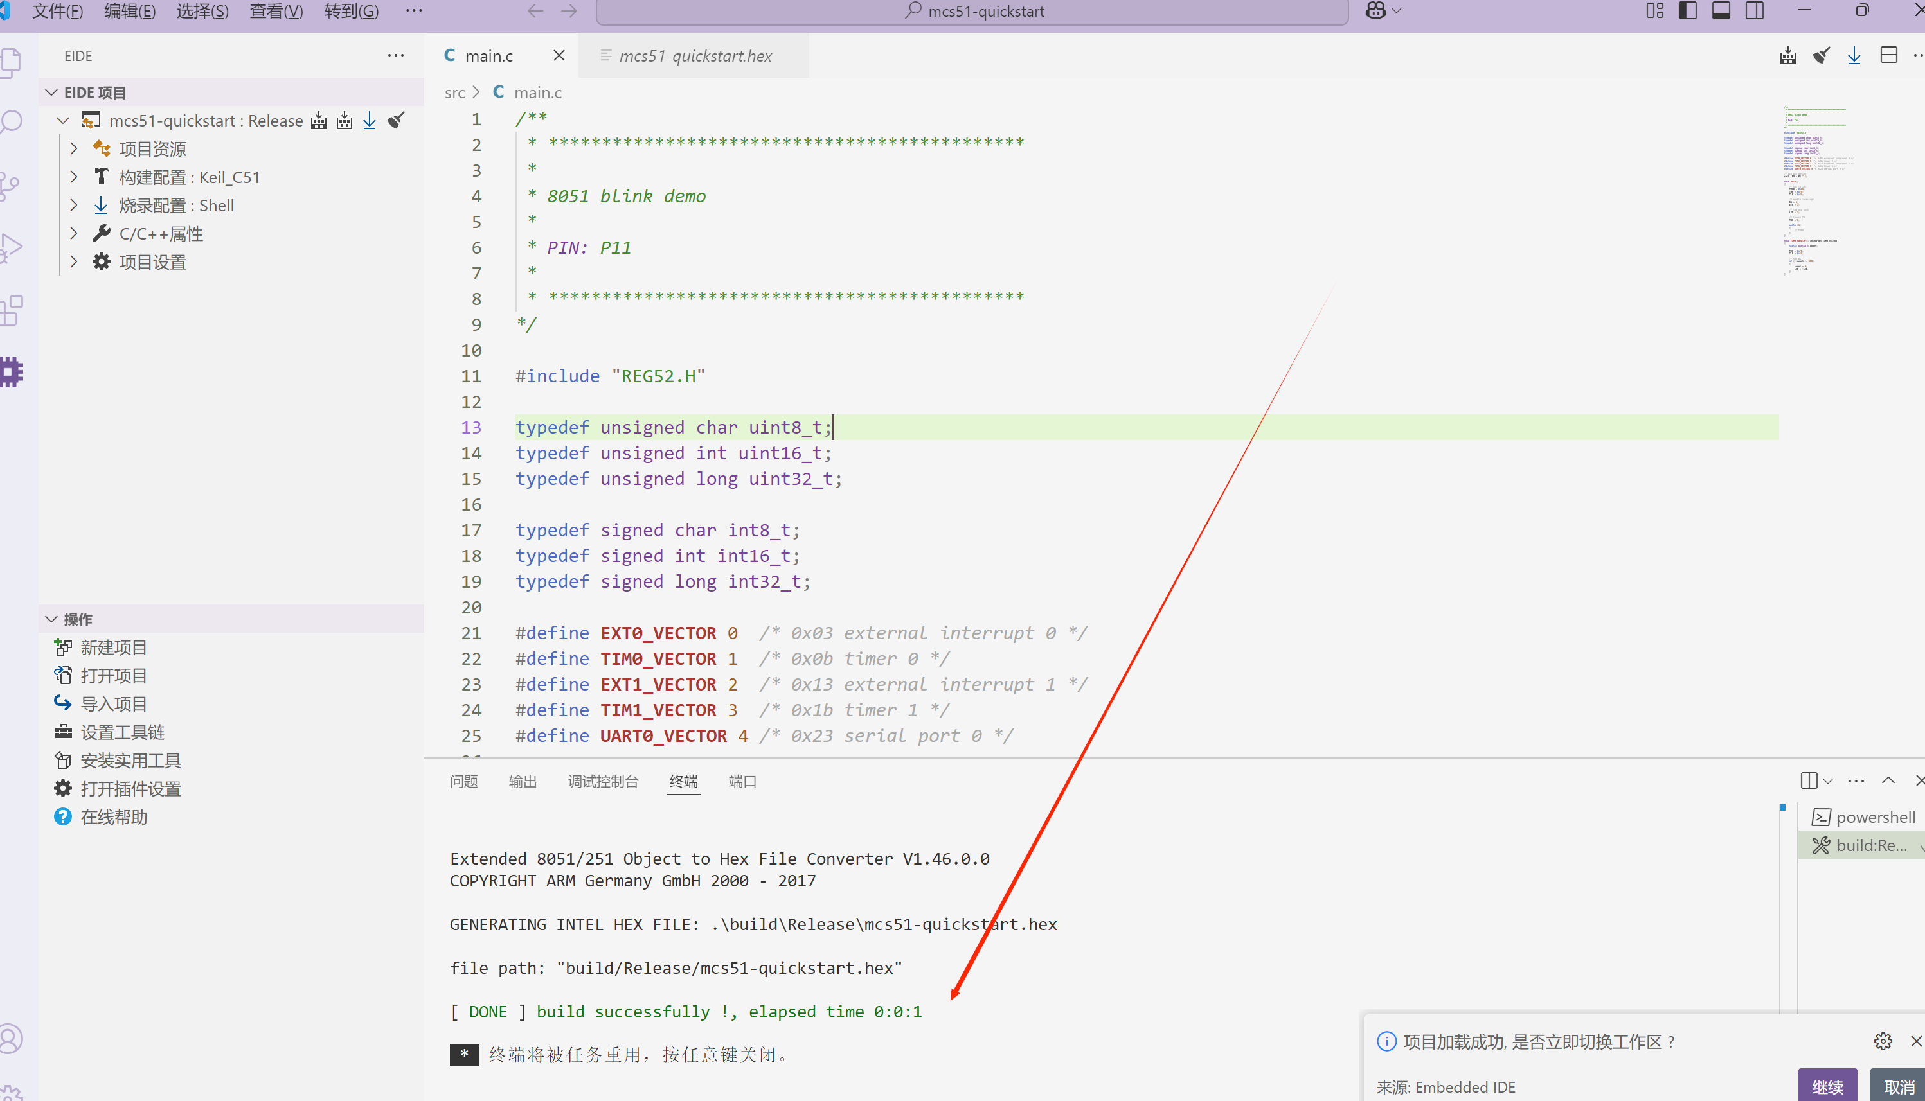Image resolution: width=1925 pixels, height=1101 pixels.
Task: Click the 继续 button in the notification
Action: tap(1827, 1087)
